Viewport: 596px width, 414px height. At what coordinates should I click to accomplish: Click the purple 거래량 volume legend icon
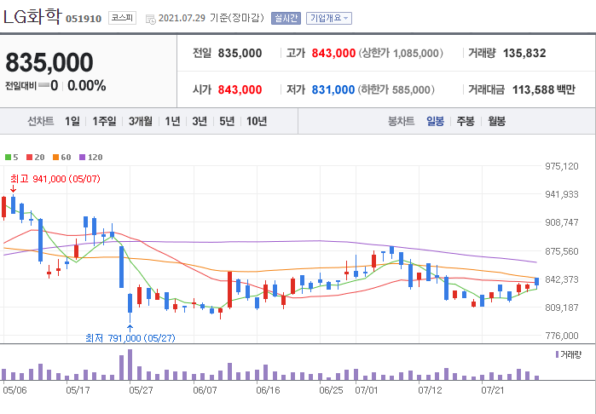(558, 354)
